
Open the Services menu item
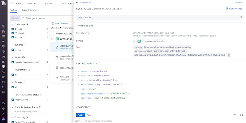tap(32, 3)
